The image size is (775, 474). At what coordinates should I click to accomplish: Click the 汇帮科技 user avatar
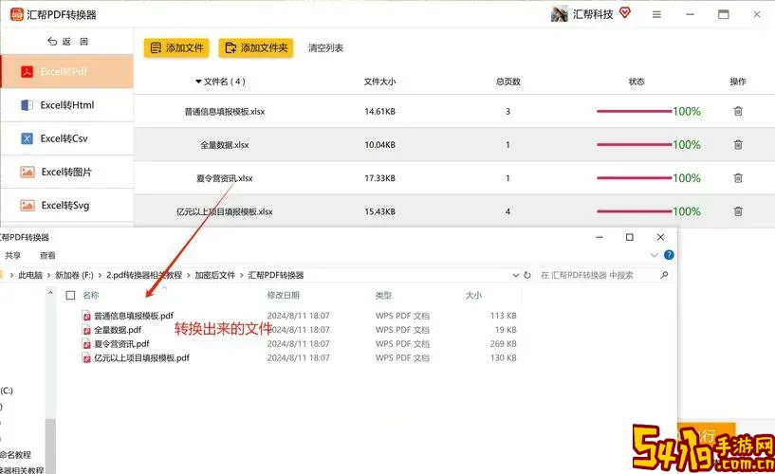click(x=560, y=14)
